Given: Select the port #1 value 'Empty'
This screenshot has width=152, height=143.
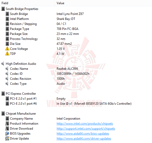Looking at the screenshot, I should tap(61, 99).
